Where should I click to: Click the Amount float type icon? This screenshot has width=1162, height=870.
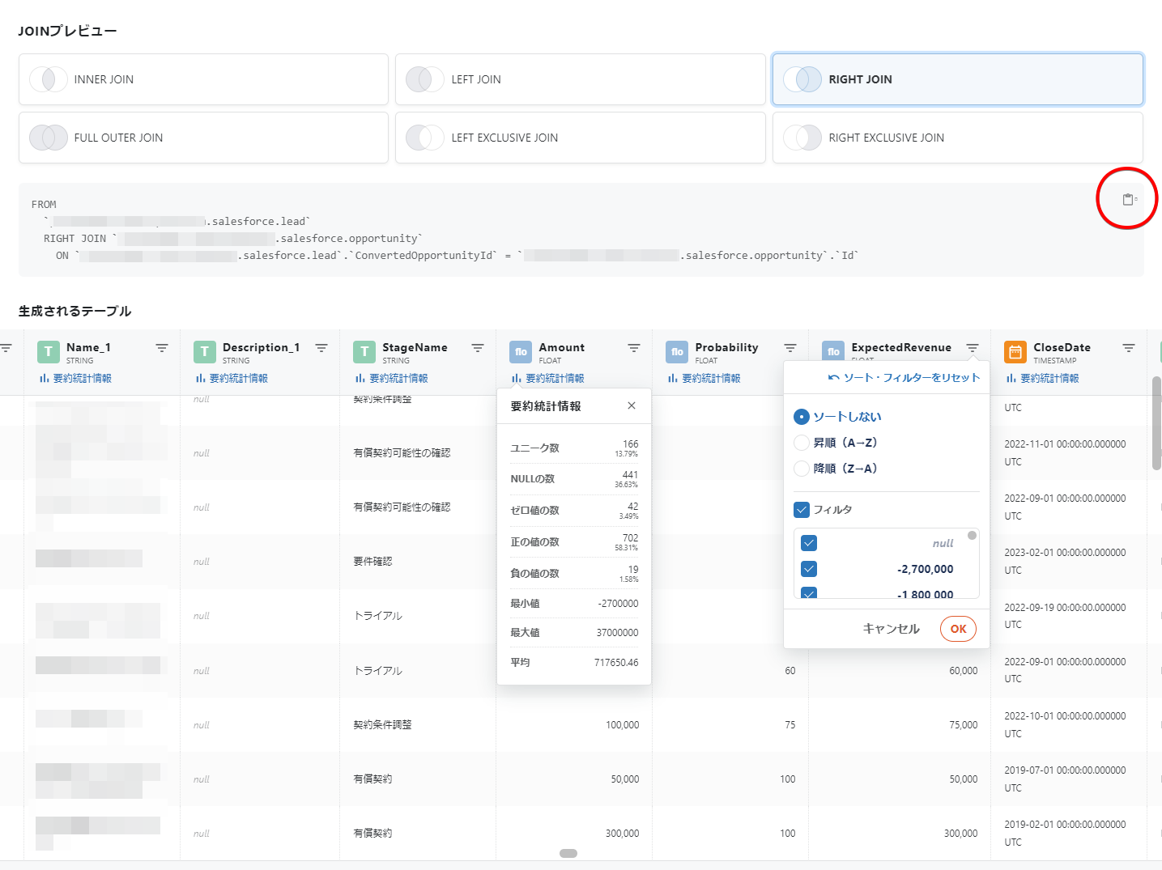[x=521, y=352]
